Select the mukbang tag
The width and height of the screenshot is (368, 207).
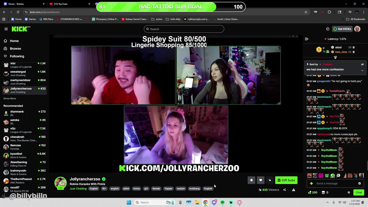(194, 189)
